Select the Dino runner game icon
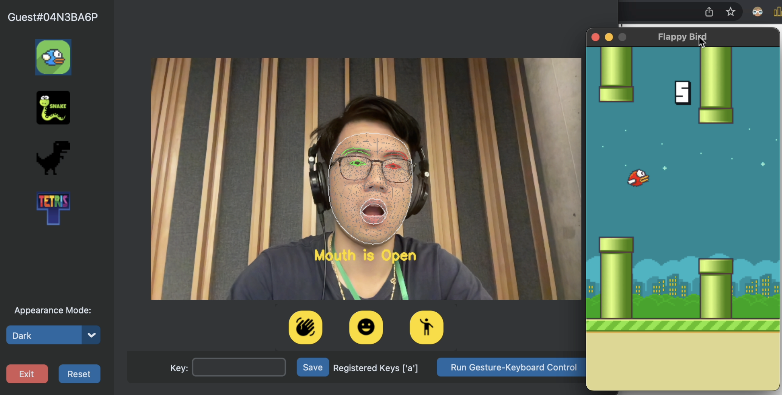782x395 pixels. tap(53, 158)
